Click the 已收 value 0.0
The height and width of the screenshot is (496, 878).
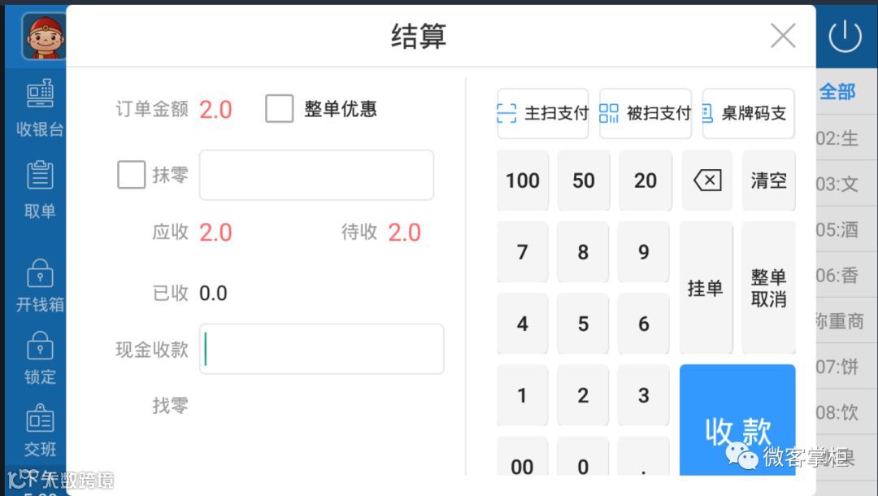[213, 294]
